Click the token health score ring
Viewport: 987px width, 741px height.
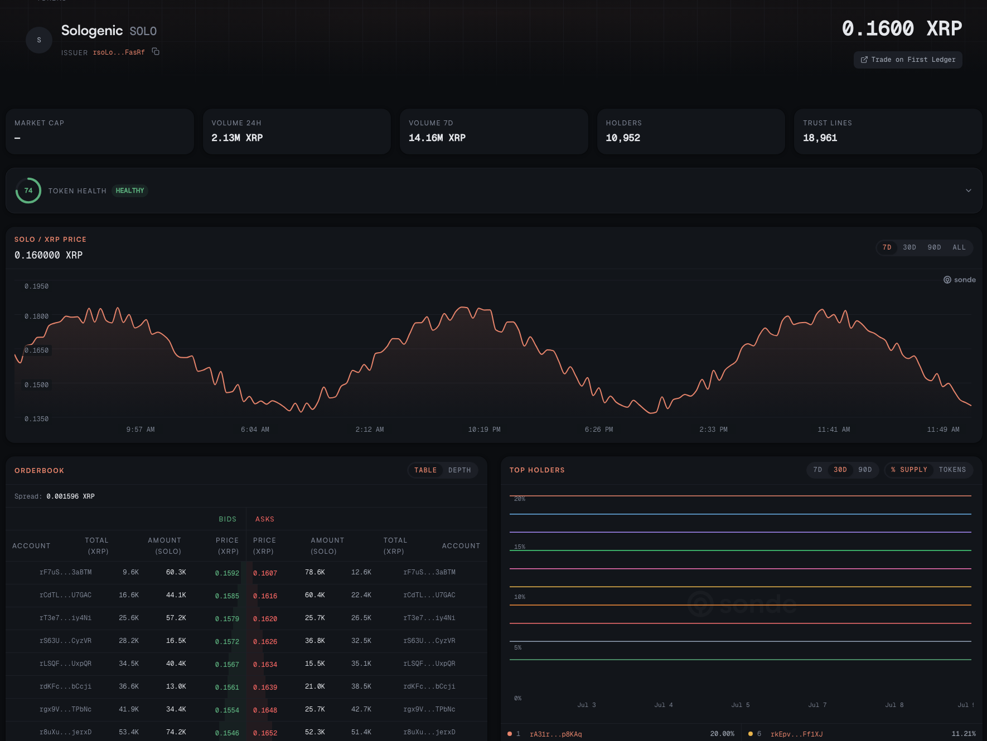28,191
